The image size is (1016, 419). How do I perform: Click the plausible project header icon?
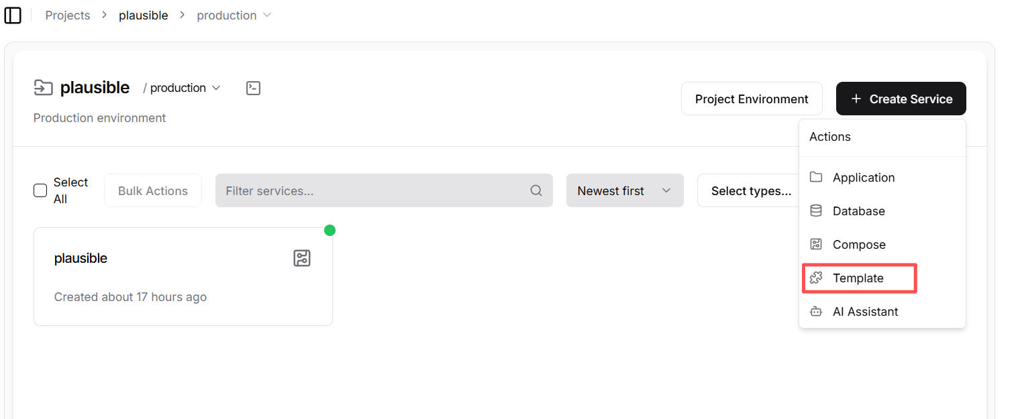point(43,88)
